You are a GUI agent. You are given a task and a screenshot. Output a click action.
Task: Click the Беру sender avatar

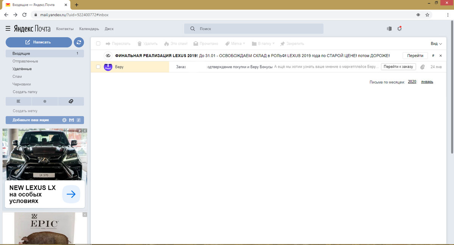[x=108, y=67]
